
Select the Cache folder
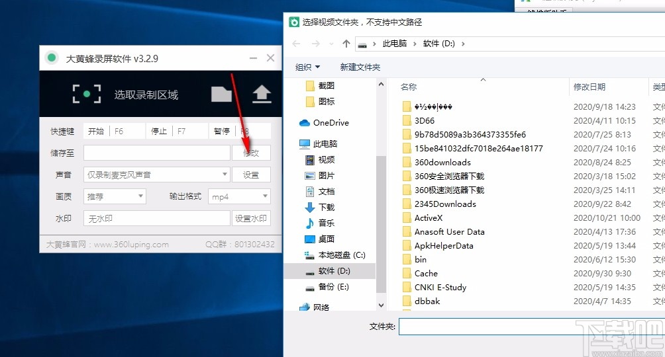pyautogui.click(x=426, y=274)
